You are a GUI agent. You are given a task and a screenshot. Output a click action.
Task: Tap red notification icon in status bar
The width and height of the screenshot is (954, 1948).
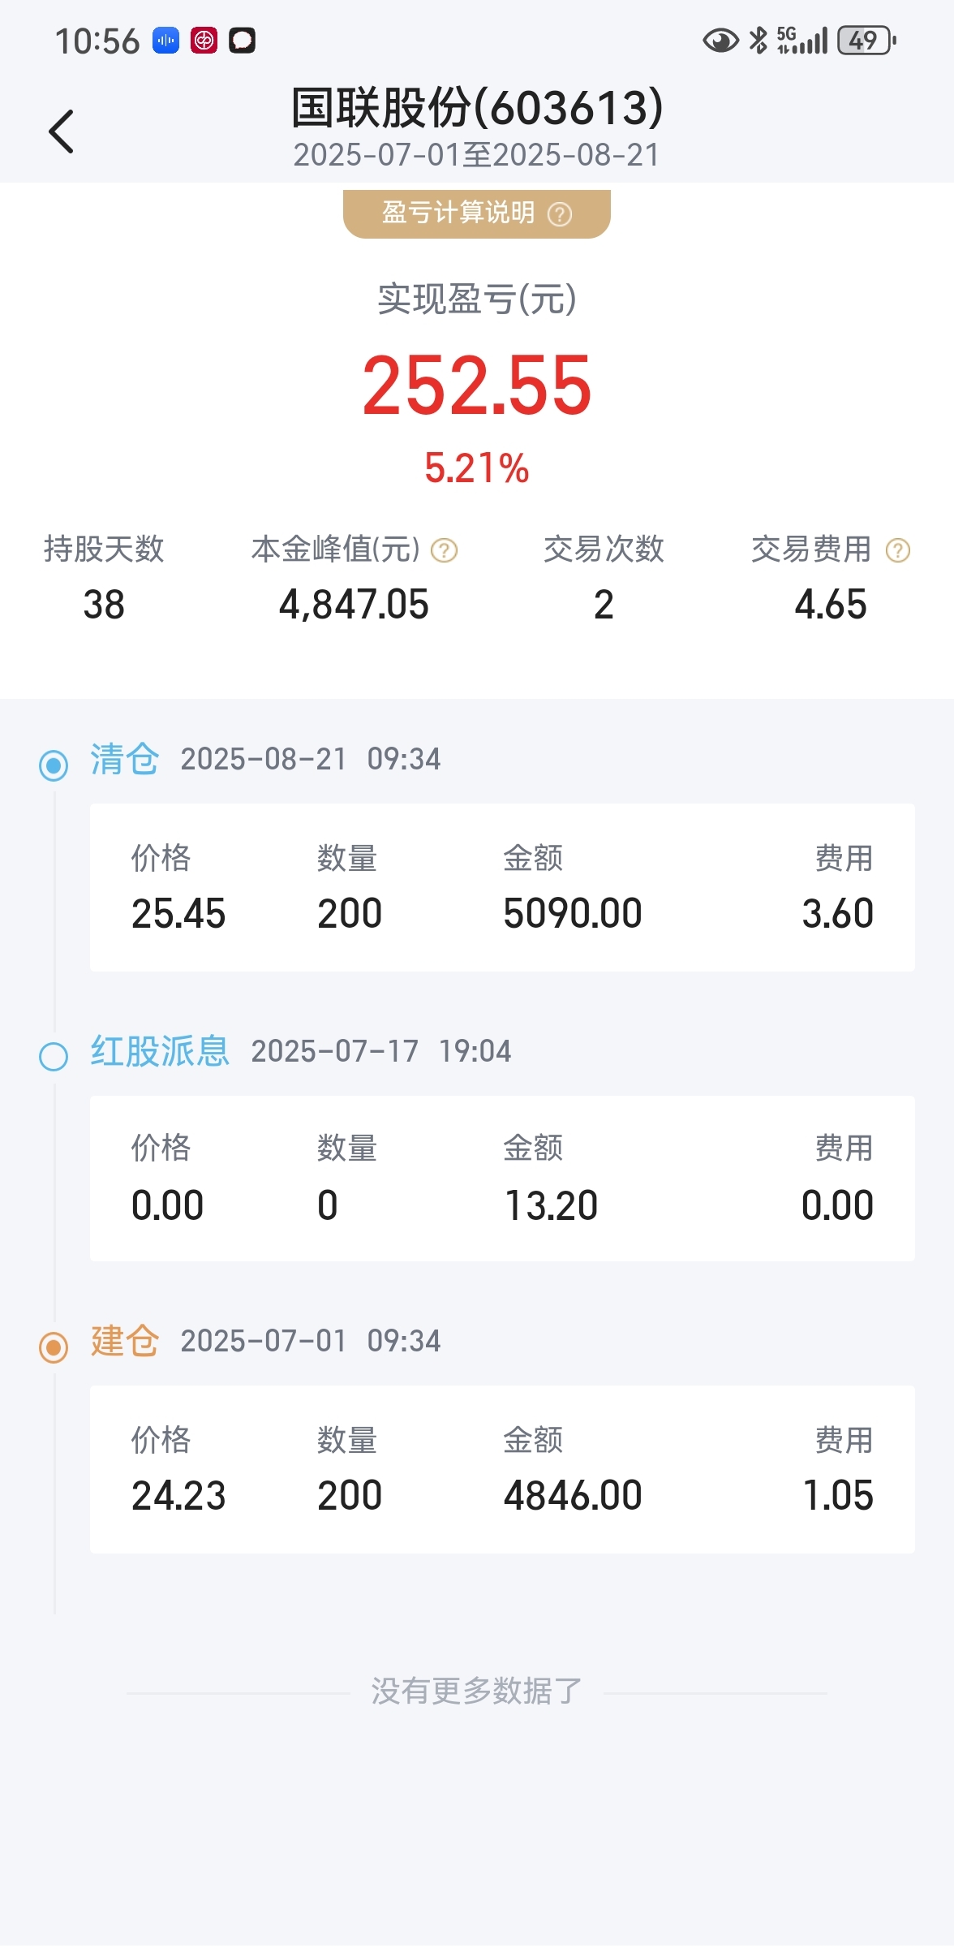pos(204,40)
